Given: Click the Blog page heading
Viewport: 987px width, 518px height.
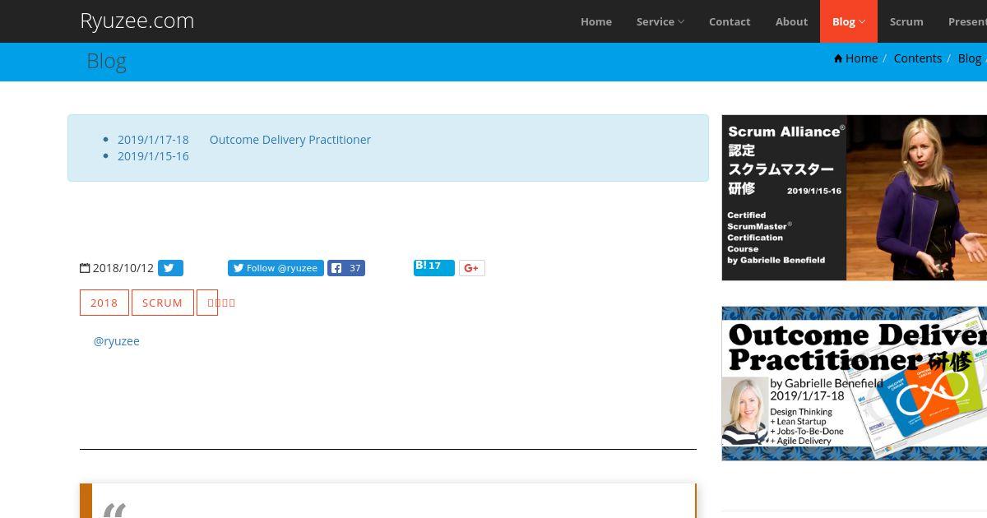Looking at the screenshot, I should [106, 62].
